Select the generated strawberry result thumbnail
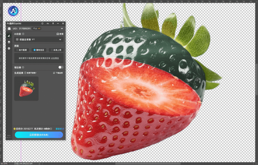 (26, 89)
